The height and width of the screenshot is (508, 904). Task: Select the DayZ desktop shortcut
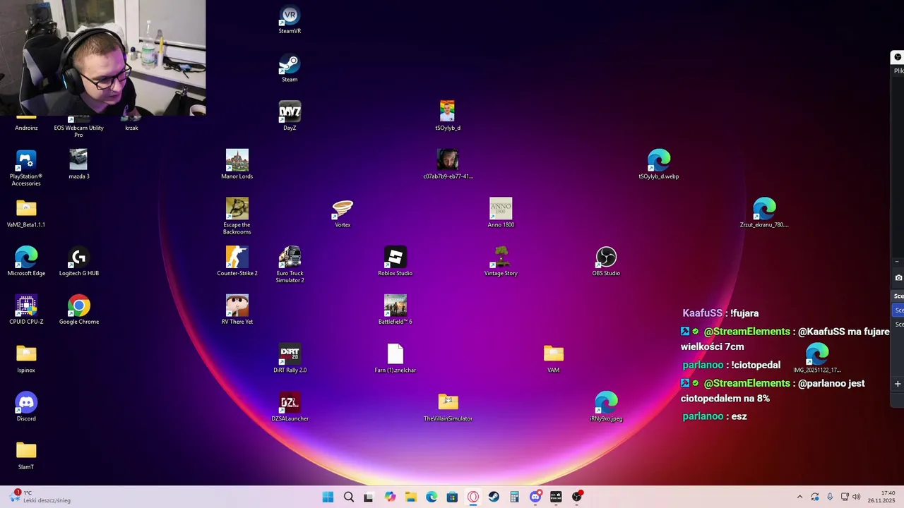coord(290,117)
